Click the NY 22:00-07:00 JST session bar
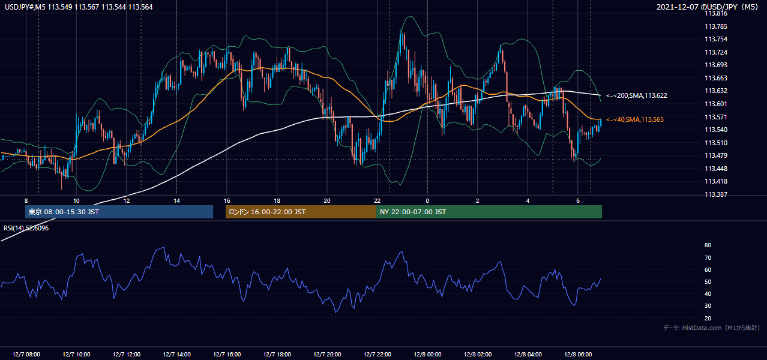The height and width of the screenshot is (360, 767). (489, 212)
